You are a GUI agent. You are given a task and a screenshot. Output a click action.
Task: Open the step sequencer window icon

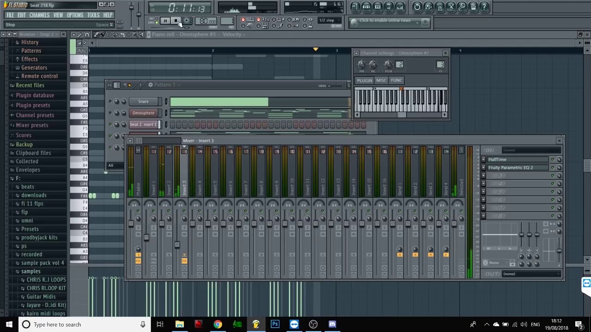point(366,7)
